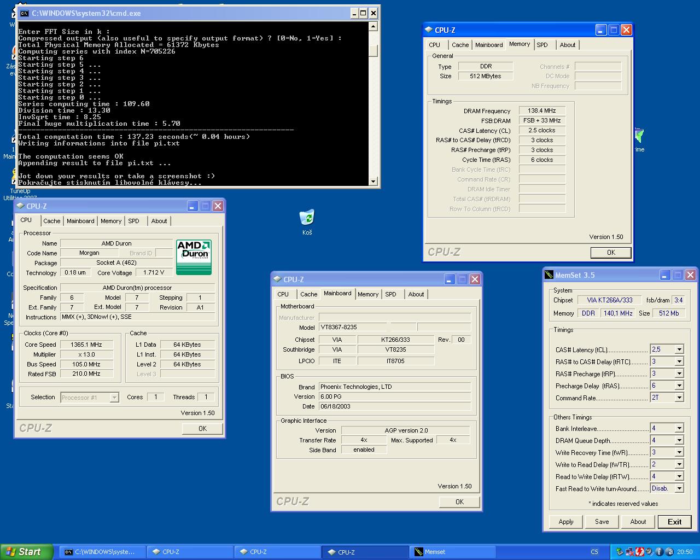Click the AMD Duron logo in CPU-Z
The image size is (700, 560).
tap(194, 257)
